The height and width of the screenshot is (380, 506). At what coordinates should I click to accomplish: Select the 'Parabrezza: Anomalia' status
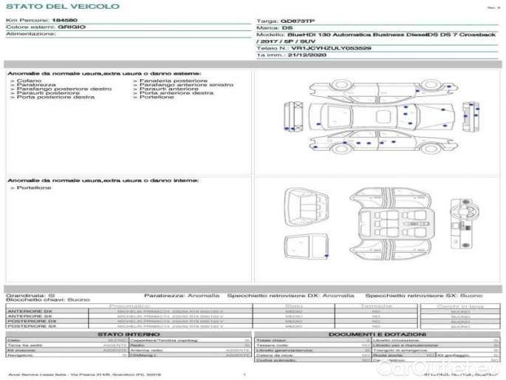tap(182, 296)
